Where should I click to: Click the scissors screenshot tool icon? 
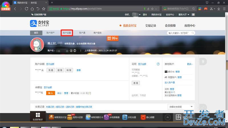[x=211, y=9]
